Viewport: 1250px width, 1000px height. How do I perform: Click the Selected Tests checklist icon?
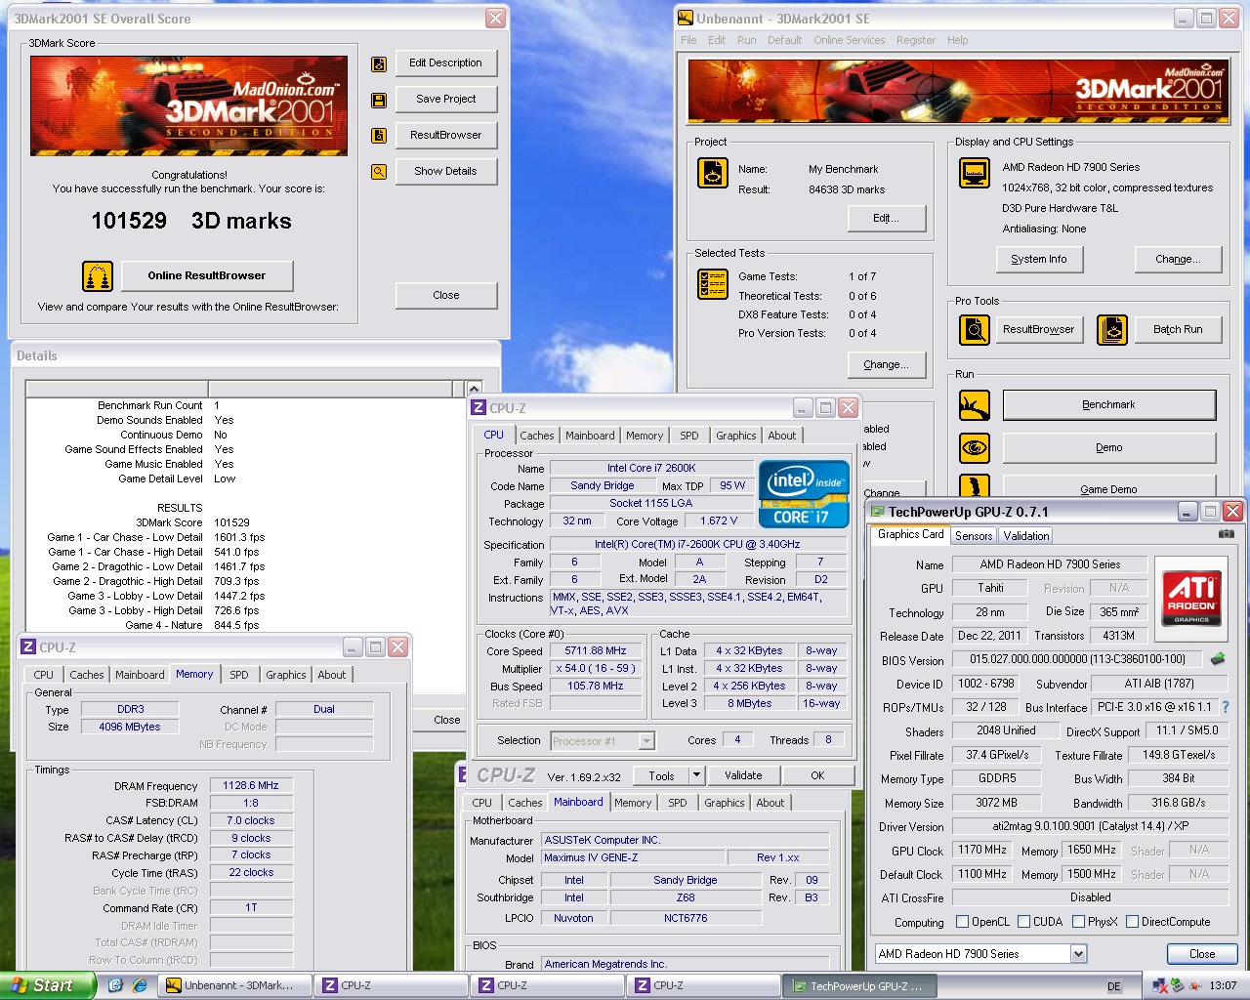(713, 284)
